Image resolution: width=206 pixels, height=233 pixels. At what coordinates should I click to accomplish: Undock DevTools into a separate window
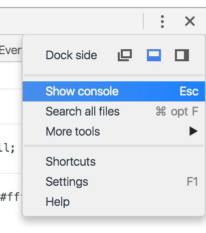[x=125, y=55]
